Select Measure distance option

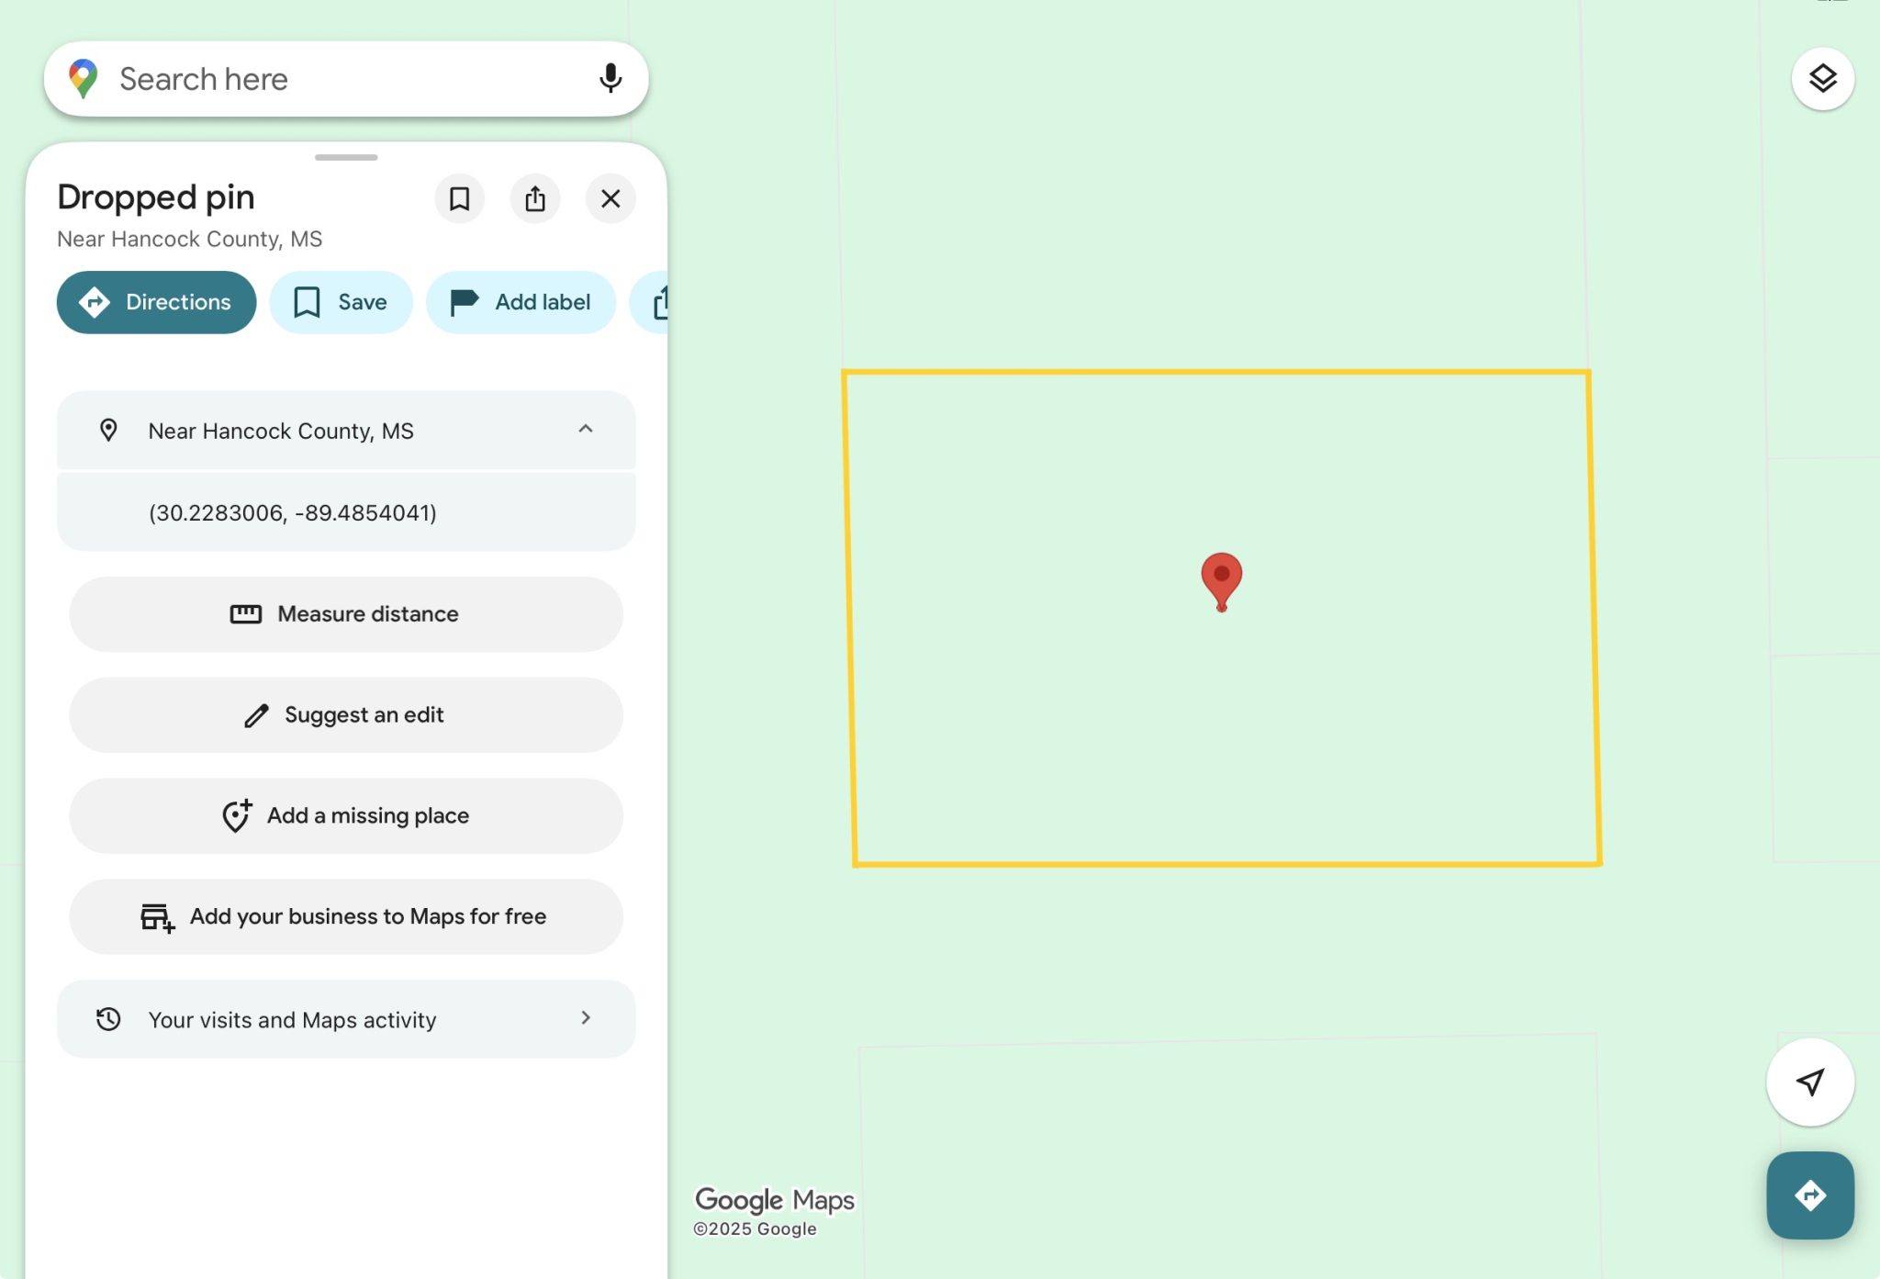click(345, 614)
